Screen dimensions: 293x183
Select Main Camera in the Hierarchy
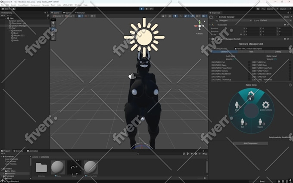click(17, 21)
